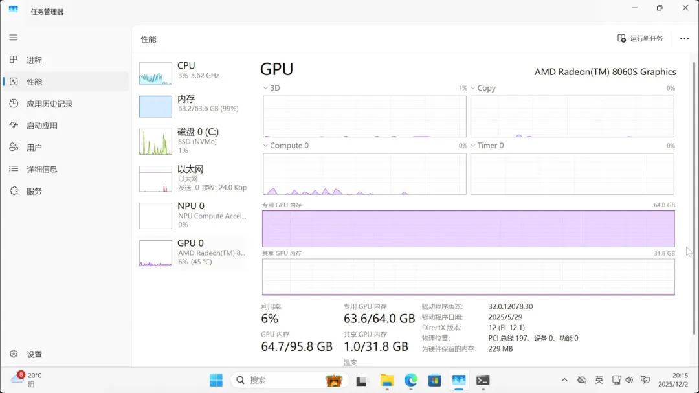Open the 用户 users icon
The height and width of the screenshot is (393, 699).
(13, 148)
